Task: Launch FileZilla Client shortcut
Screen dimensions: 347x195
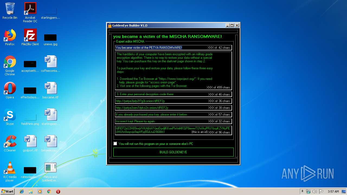Action: pyautogui.click(x=30, y=37)
